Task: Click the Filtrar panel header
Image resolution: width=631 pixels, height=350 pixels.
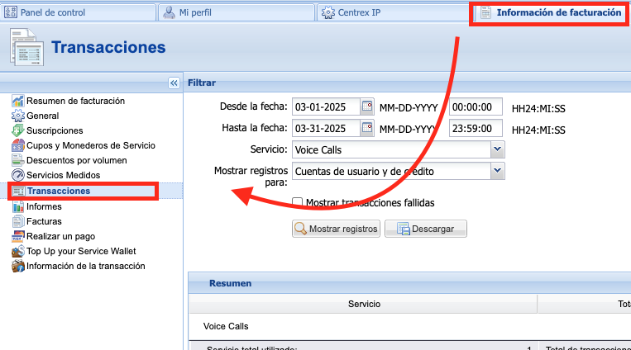Action: coord(407,83)
